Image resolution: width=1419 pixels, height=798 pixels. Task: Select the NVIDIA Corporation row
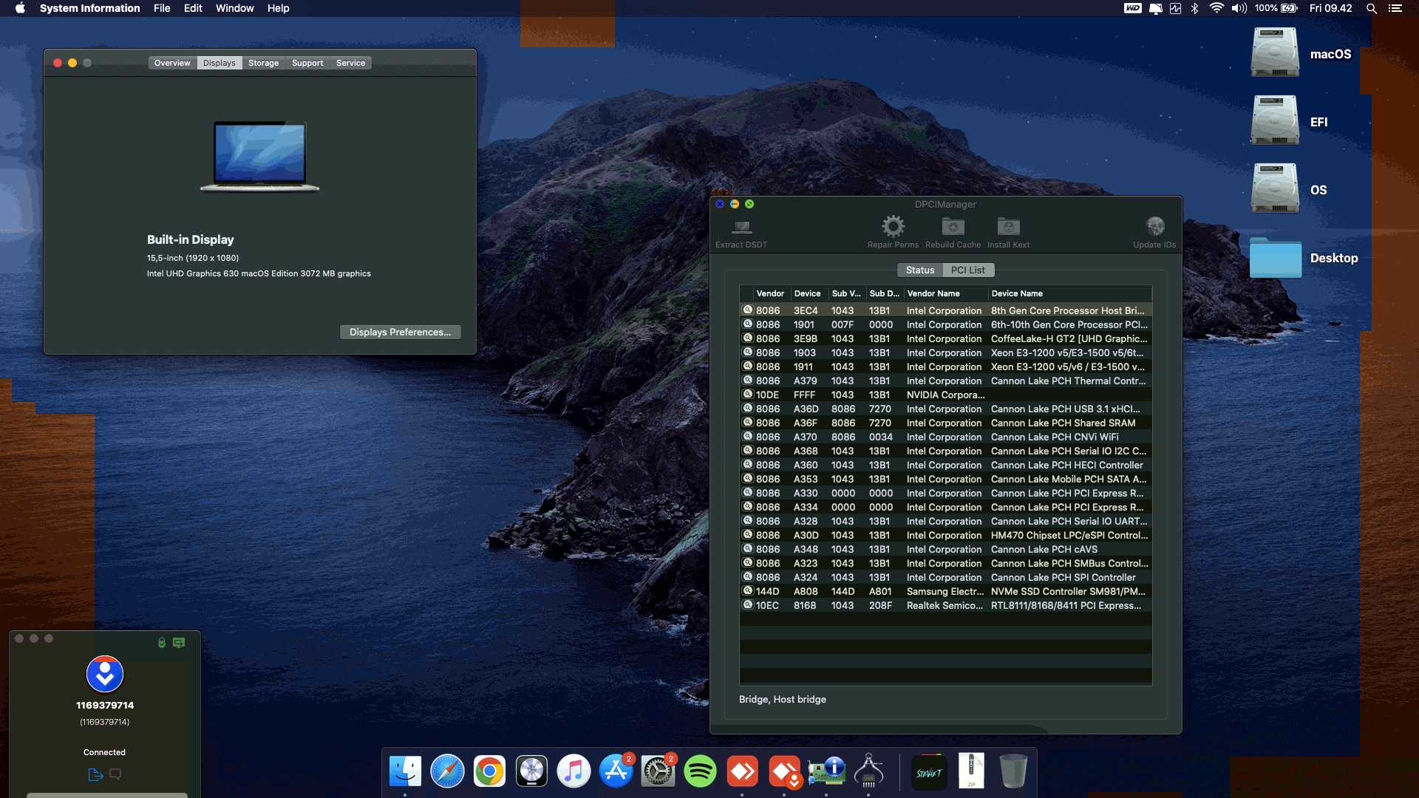[x=945, y=395]
